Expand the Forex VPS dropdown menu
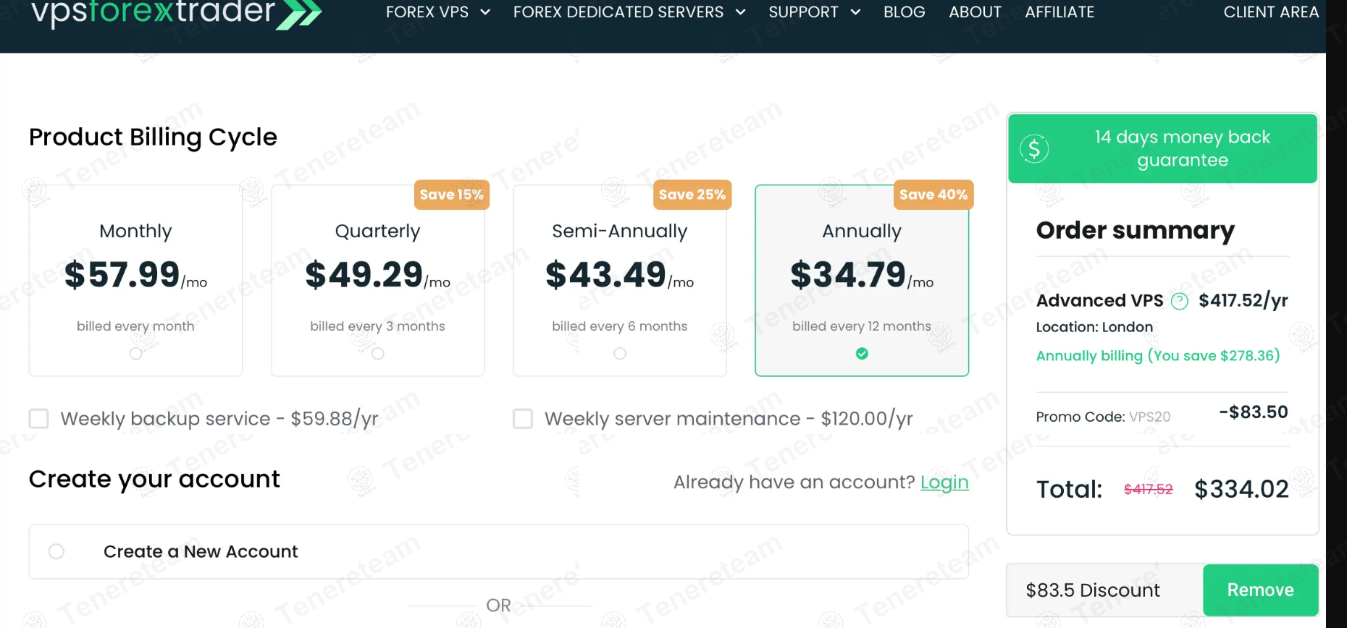This screenshot has width=1347, height=628. point(485,12)
